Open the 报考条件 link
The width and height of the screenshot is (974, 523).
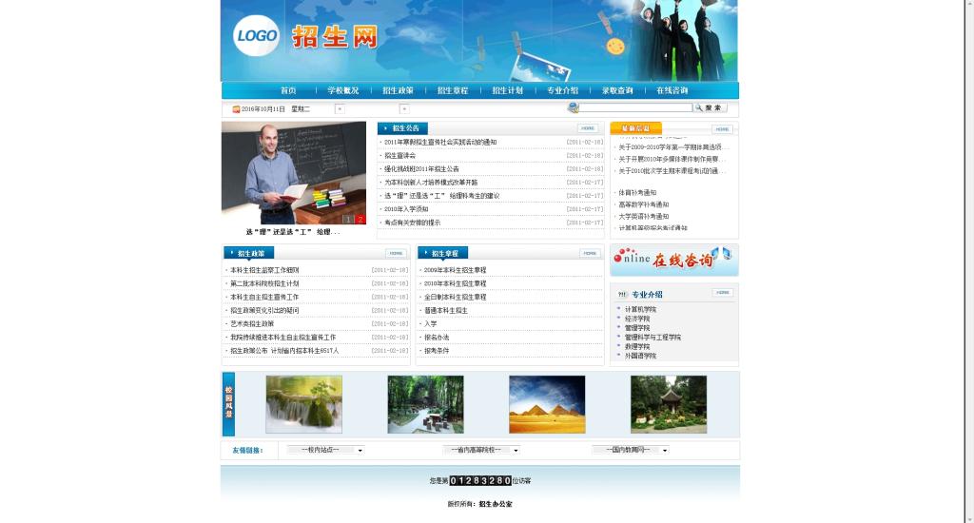click(437, 351)
